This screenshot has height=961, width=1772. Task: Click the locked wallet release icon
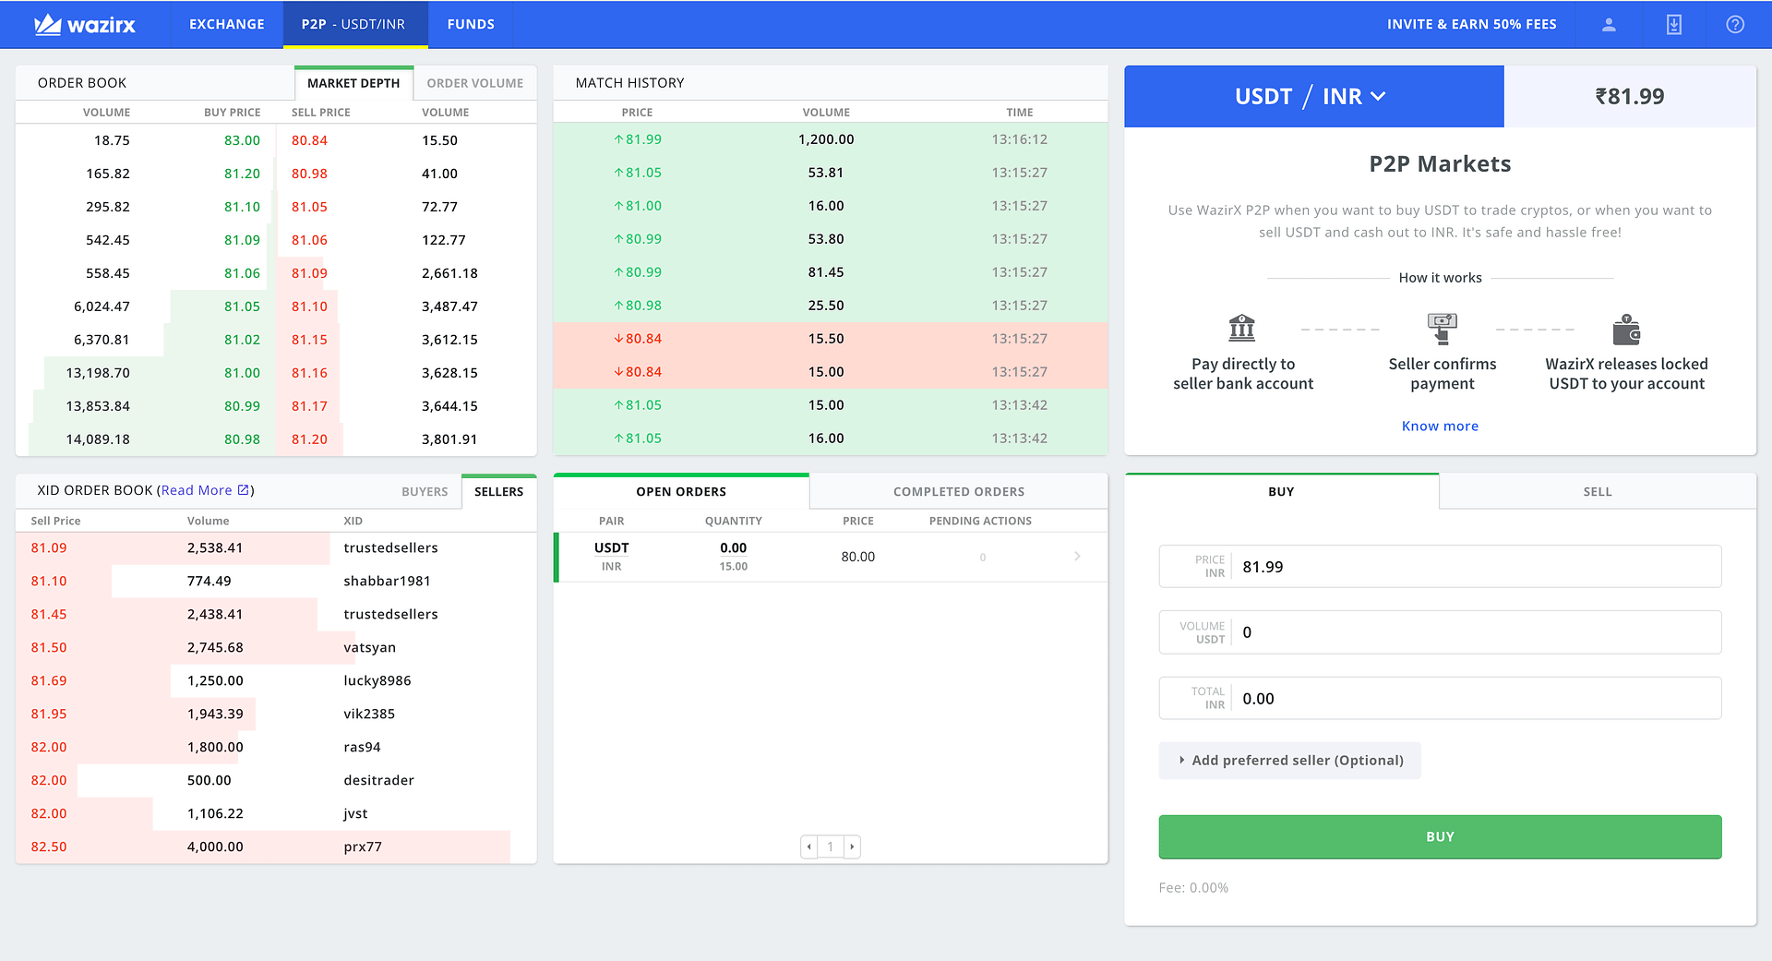click(x=1626, y=329)
